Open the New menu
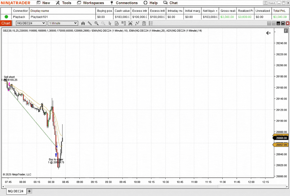Image resolution: width=290 pixels, height=196 pixels. 43,3
